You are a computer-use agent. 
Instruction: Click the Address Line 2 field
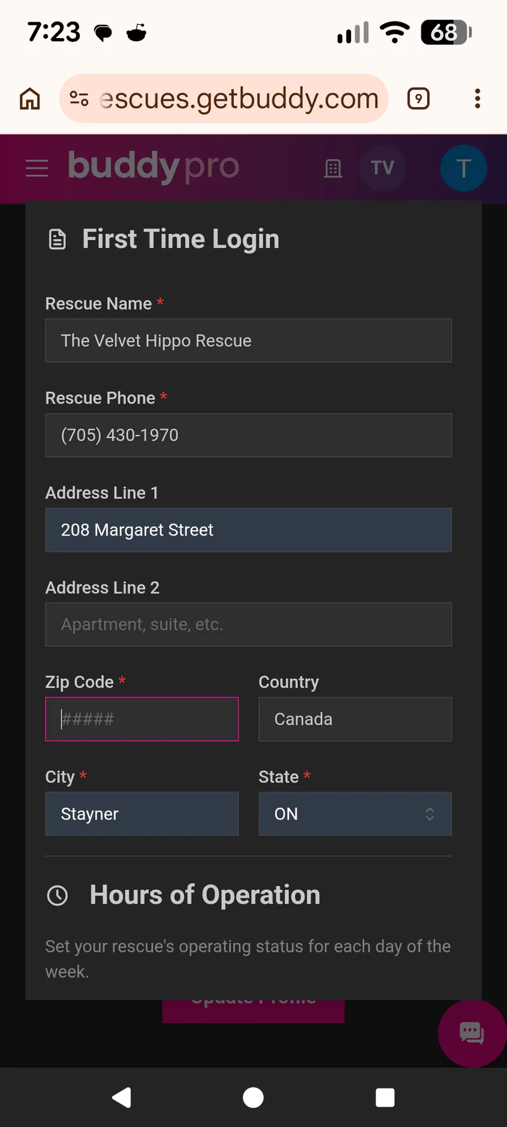click(248, 625)
